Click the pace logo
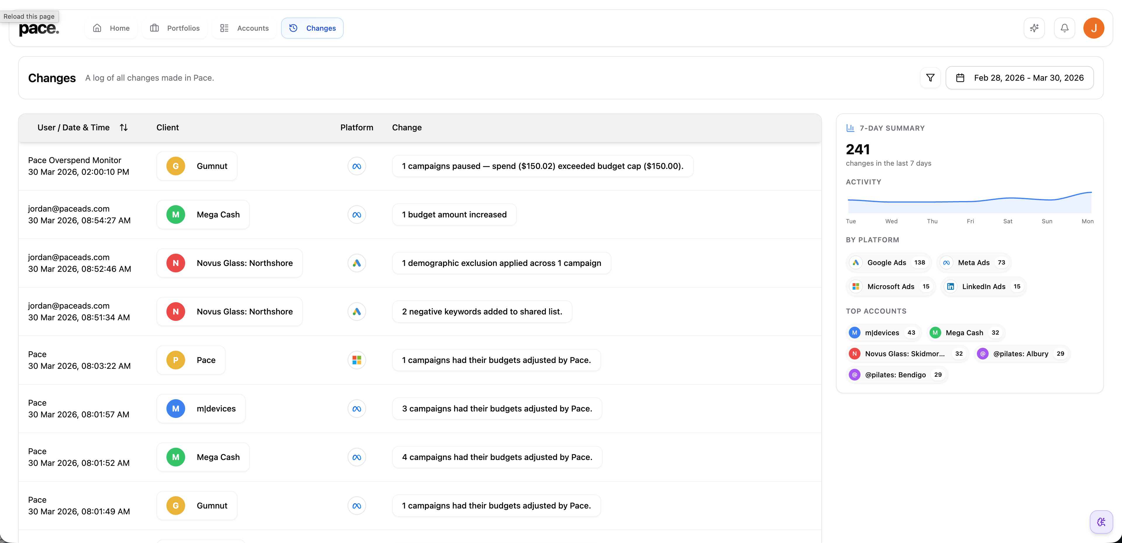This screenshot has width=1122, height=543. (x=39, y=29)
